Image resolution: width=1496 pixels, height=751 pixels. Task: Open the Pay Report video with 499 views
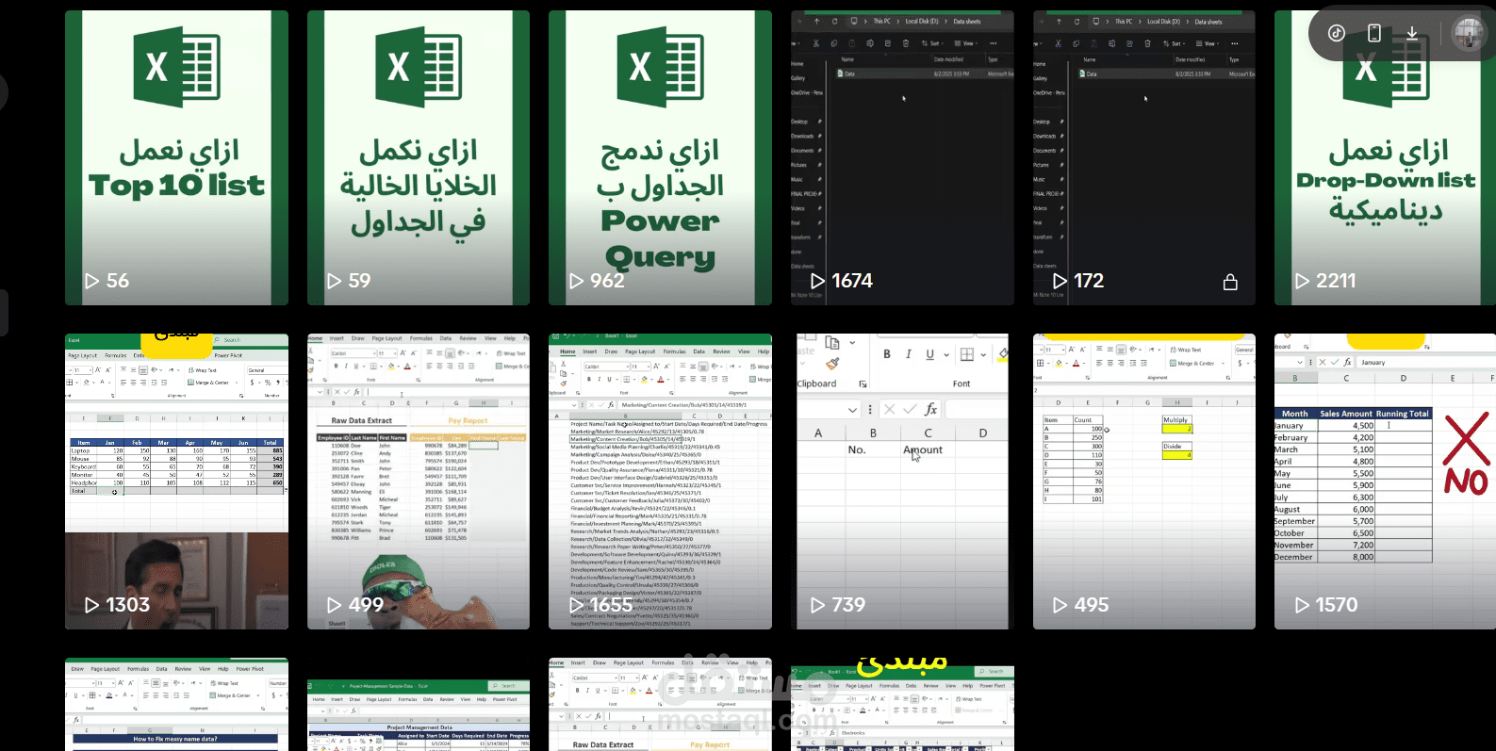click(419, 482)
